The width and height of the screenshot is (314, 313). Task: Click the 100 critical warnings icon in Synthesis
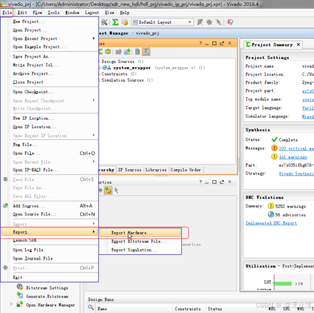pyautogui.click(x=274, y=148)
